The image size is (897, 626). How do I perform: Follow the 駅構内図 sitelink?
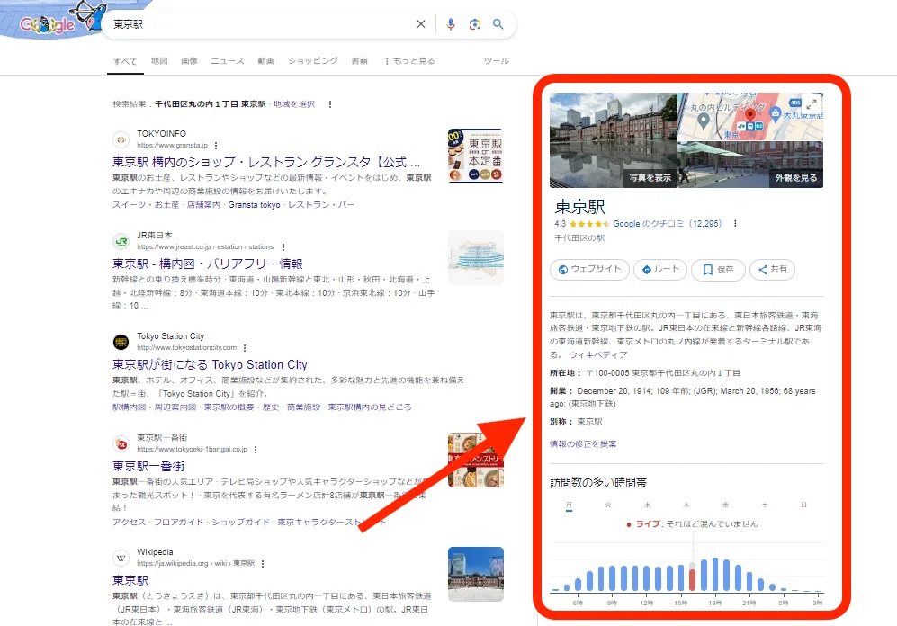pyautogui.click(x=130, y=407)
